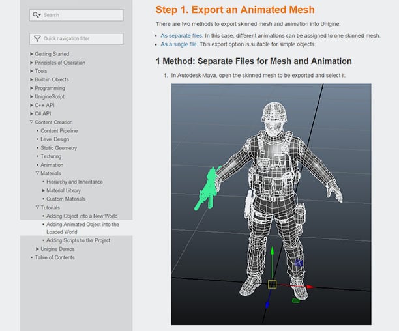
Task: Click the Maya soldier wireframe screenshot
Action: [271, 205]
